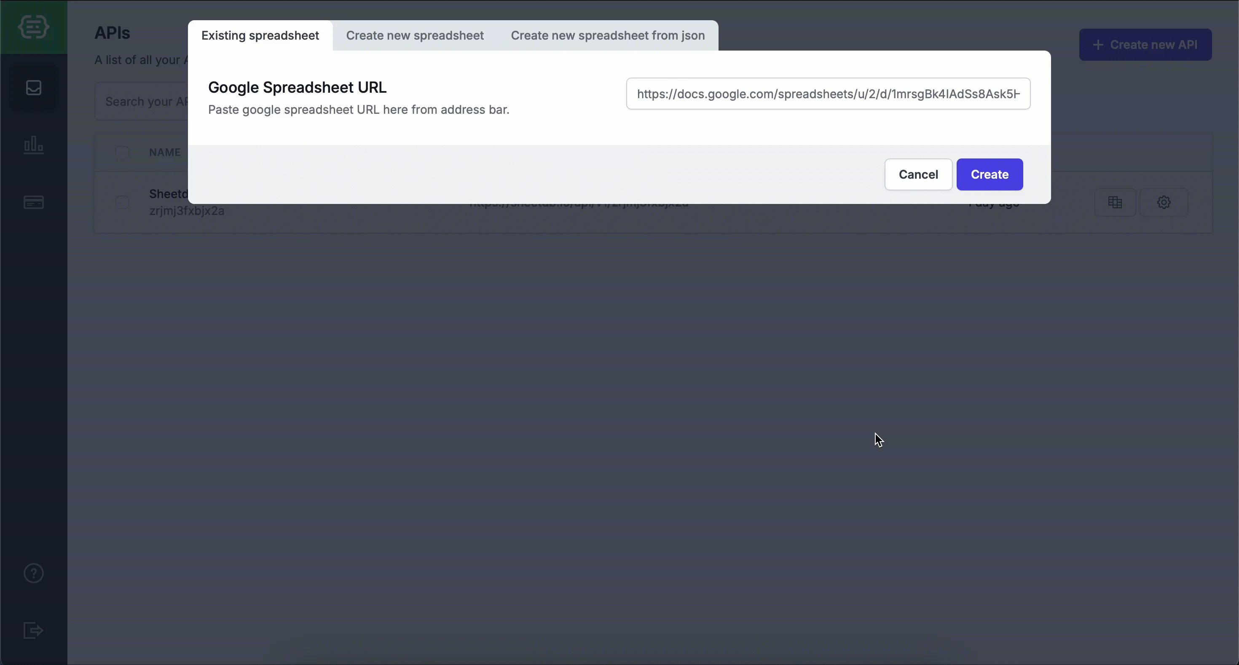Open spreadsheet icon for zrjmj3fxbjx2a row
The height and width of the screenshot is (665, 1239).
coord(1115,202)
